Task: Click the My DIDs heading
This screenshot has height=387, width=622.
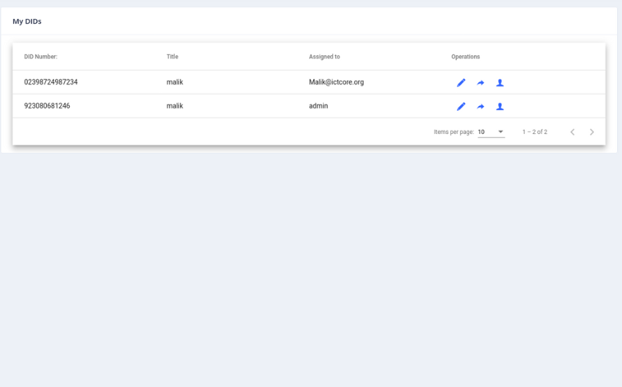Action: (27, 21)
